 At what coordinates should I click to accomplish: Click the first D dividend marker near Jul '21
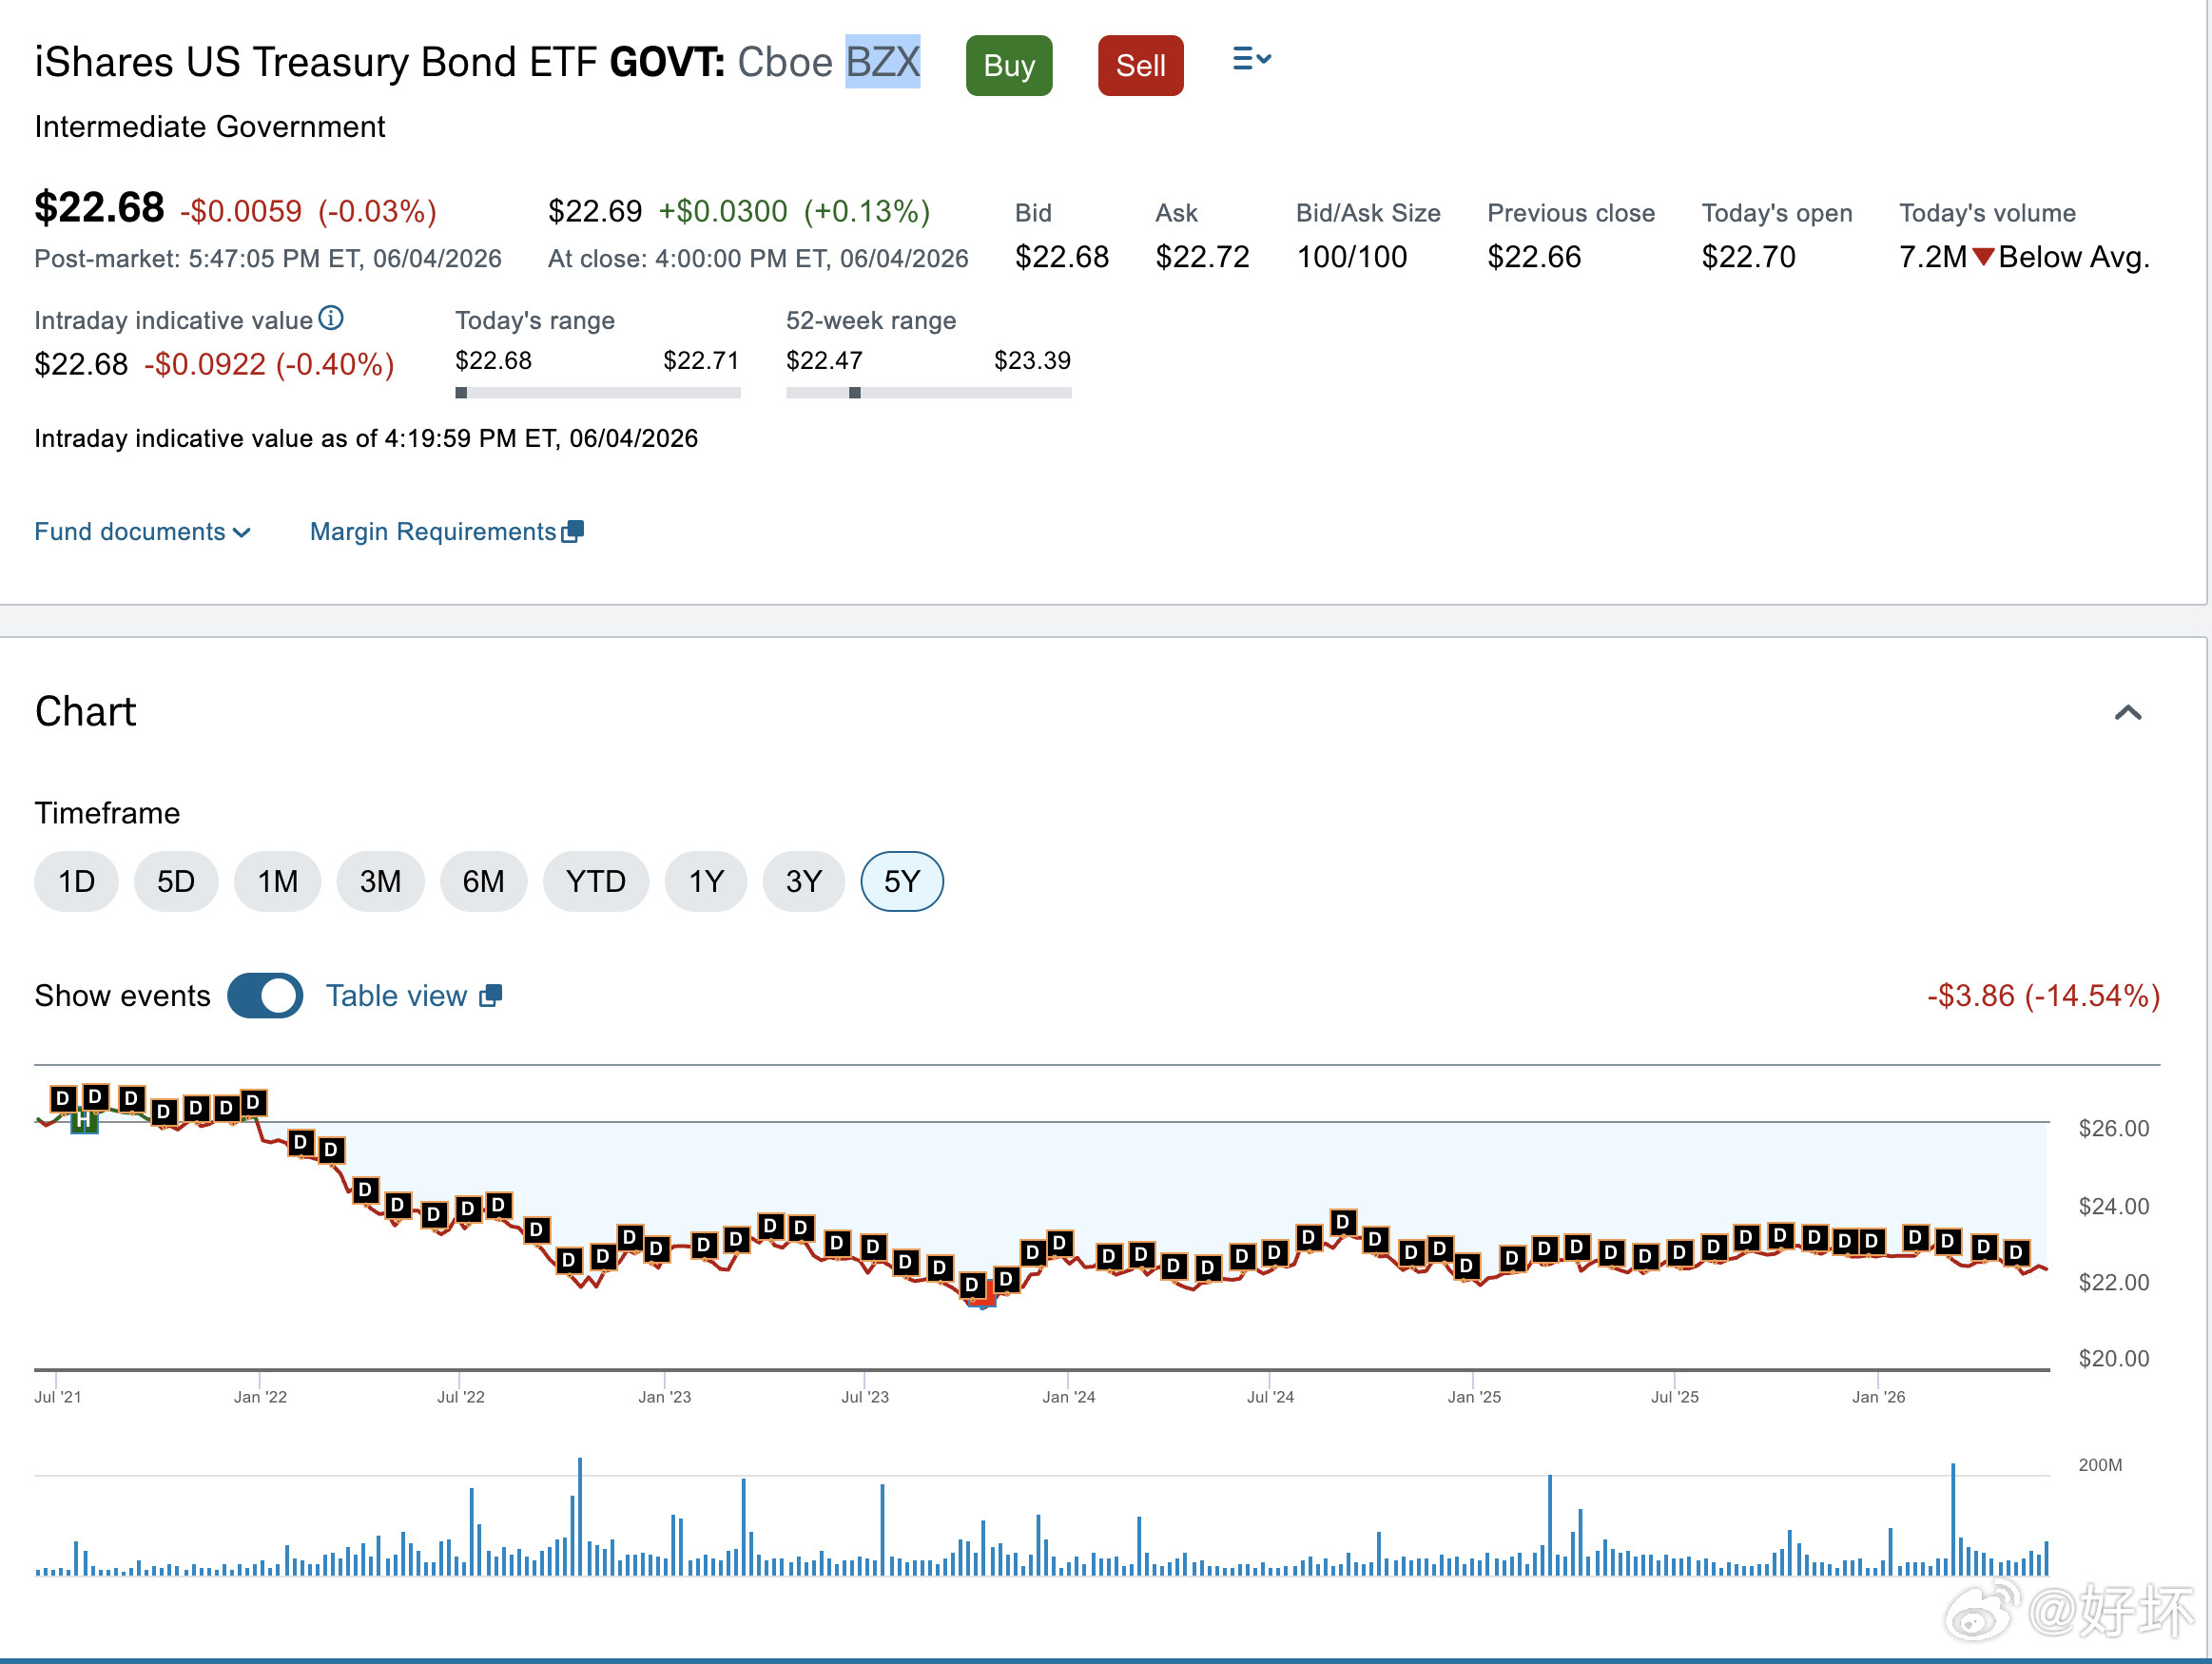[x=63, y=1098]
